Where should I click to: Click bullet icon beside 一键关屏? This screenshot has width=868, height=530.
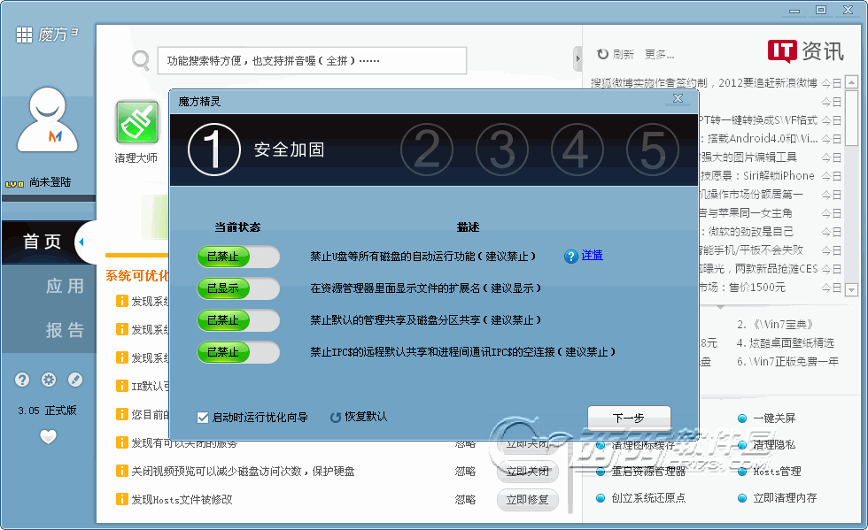742,419
